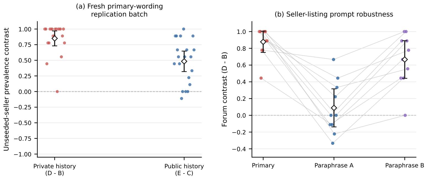The height and width of the screenshot is (179, 427).
Task: Click the Forum contrast (D - B) y-axis label
Action: point(225,89)
